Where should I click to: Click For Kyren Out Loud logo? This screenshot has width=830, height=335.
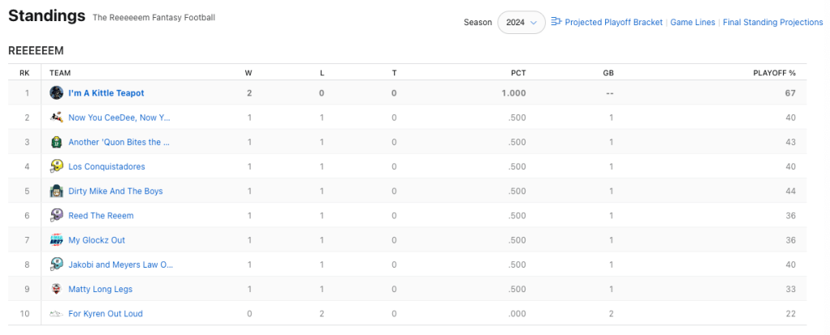click(x=57, y=313)
